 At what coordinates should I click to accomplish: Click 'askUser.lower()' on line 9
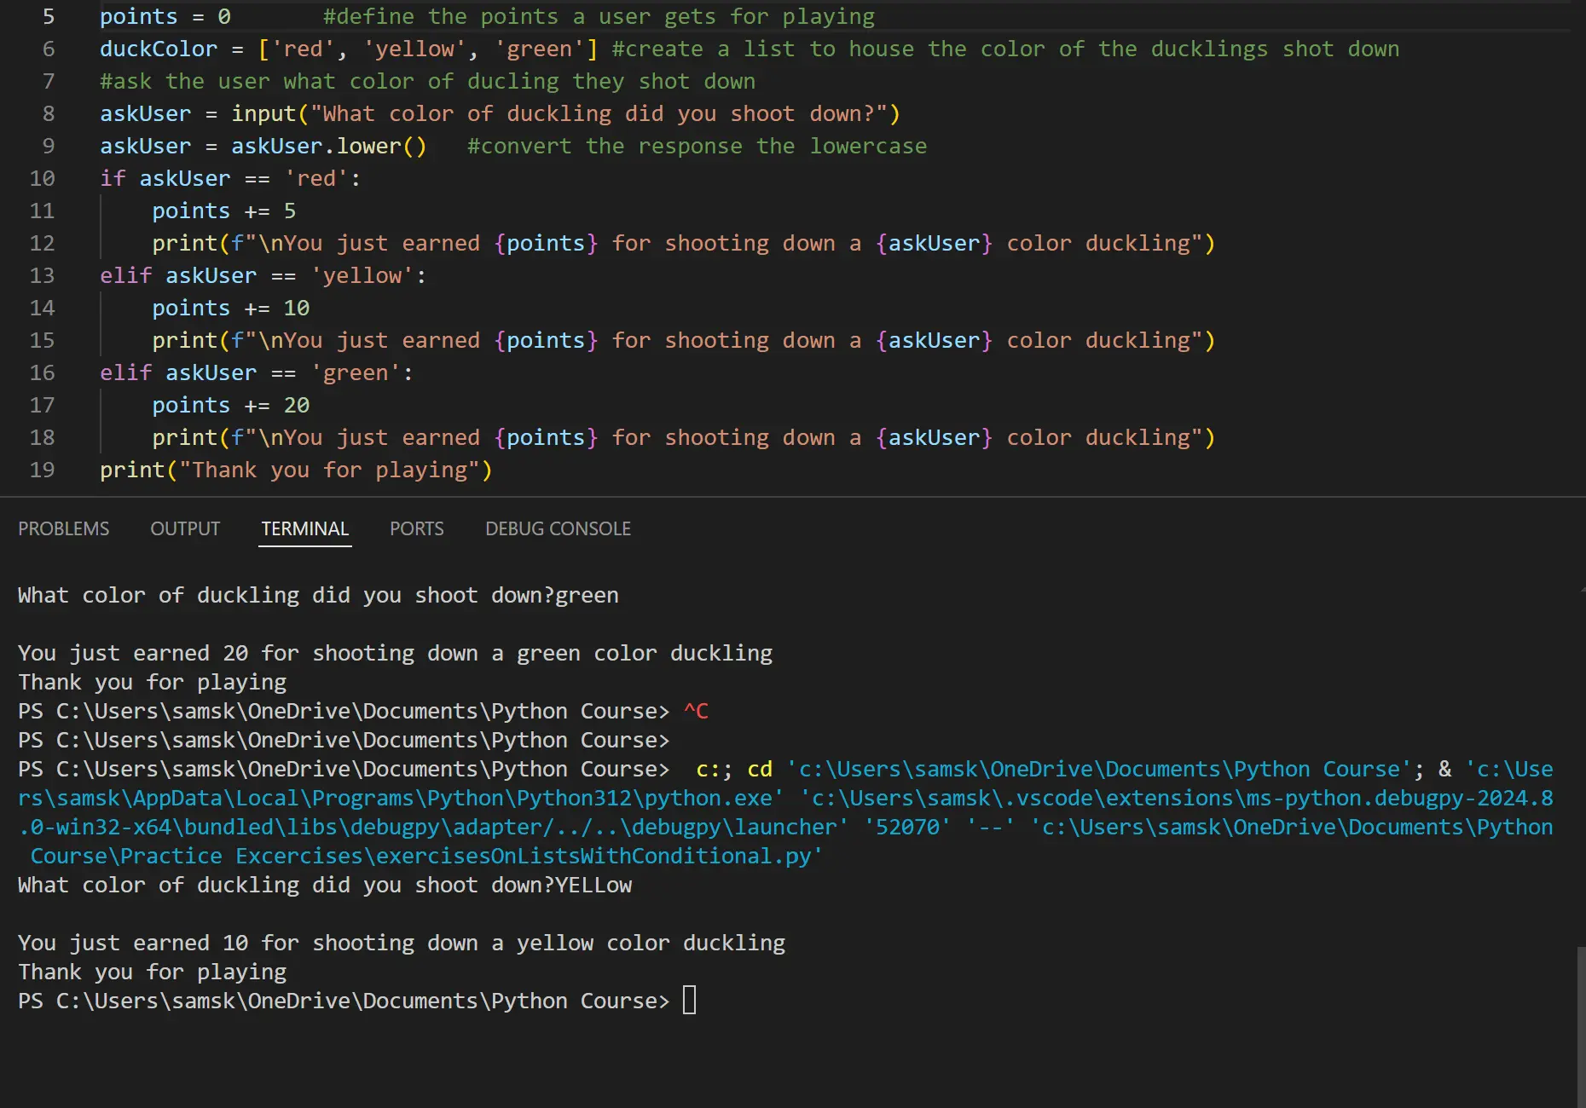tap(329, 147)
